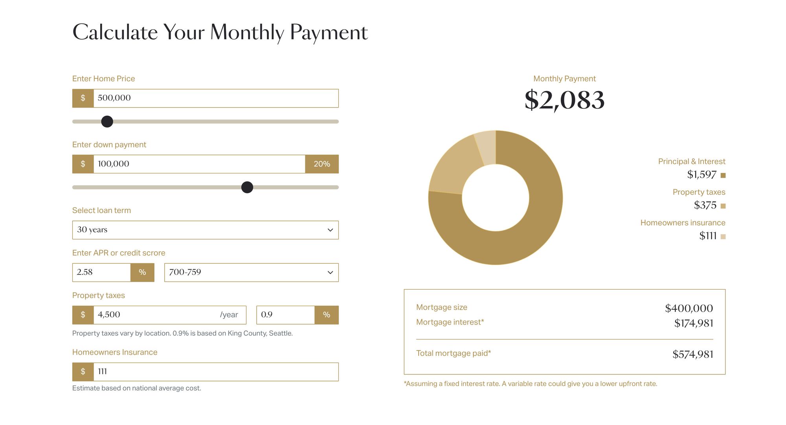The width and height of the screenshot is (786, 425).
Task: Click the dollar icon beside home price
Action: 83,98
